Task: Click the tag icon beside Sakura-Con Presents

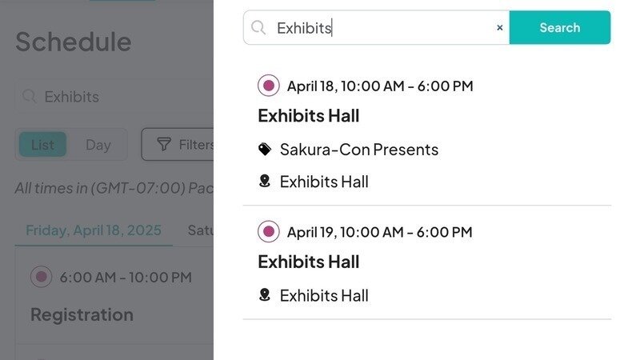Action: pyautogui.click(x=265, y=150)
